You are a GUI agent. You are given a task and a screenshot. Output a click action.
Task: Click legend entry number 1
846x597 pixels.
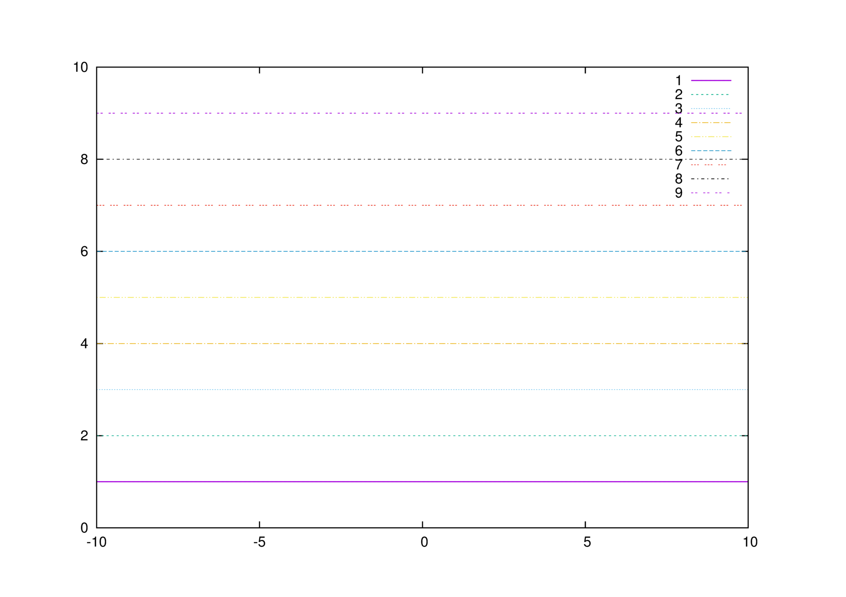[x=678, y=81]
